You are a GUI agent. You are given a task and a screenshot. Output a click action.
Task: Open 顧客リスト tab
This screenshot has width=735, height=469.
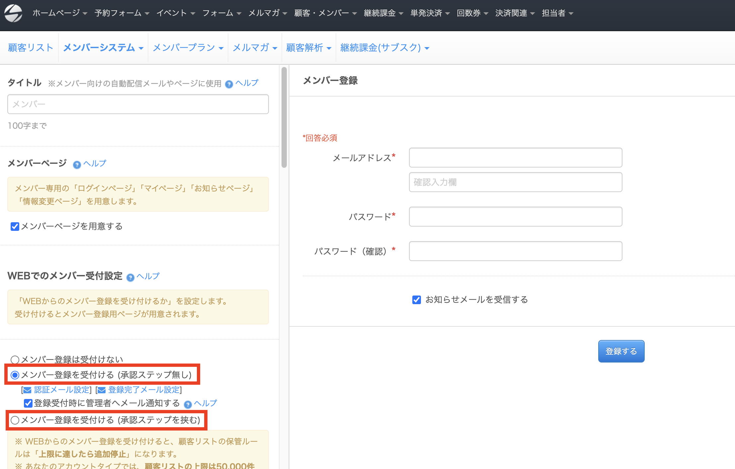coord(30,48)
